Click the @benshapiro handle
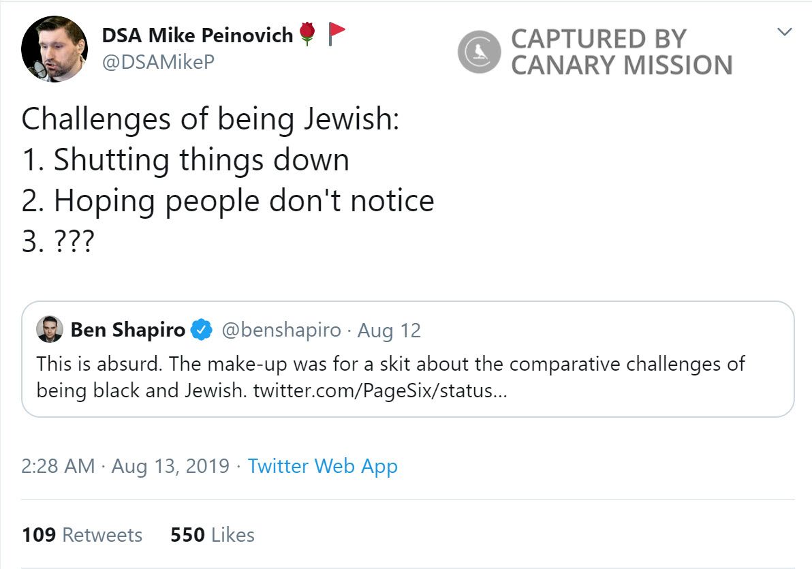Viewport: 812px width, 569px height. coord(281,330)
